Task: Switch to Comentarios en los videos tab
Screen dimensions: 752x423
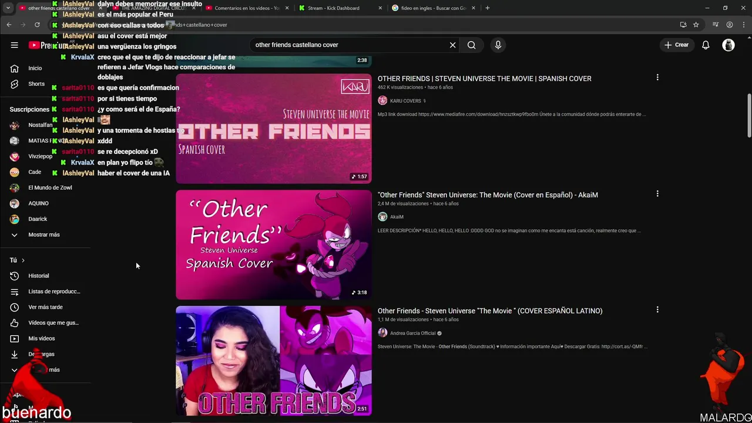Action: click(247, 8)
